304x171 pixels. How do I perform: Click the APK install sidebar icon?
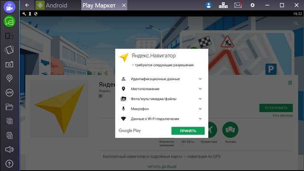coord(9,92)
